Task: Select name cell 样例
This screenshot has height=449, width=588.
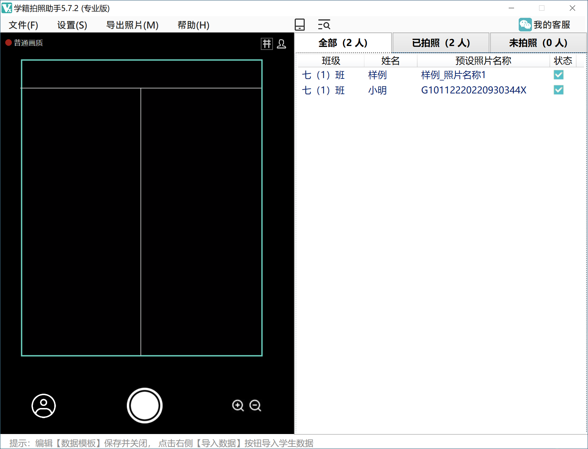Action: tap(378, 75)
